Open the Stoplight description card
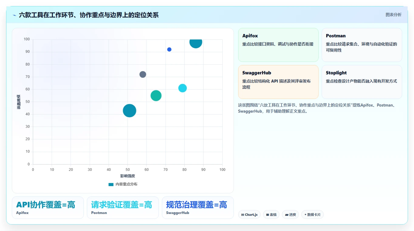Screen dimensions: 414x231 362,82
